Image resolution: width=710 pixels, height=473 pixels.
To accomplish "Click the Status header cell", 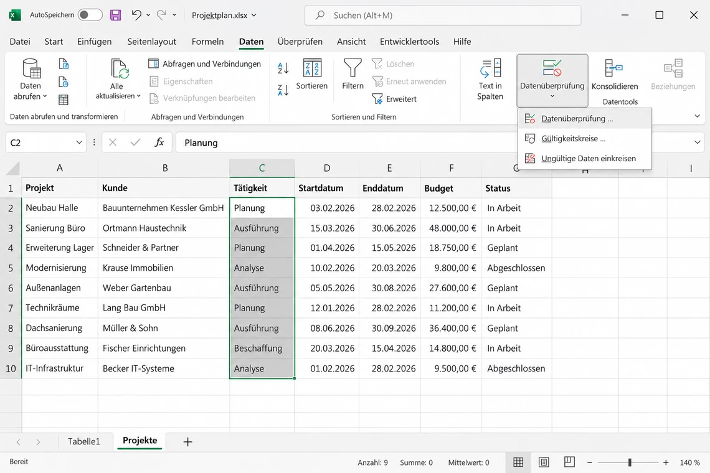I will coord(517,188).
